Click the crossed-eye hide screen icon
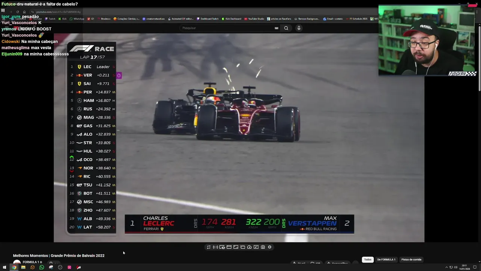 [222, 247]
